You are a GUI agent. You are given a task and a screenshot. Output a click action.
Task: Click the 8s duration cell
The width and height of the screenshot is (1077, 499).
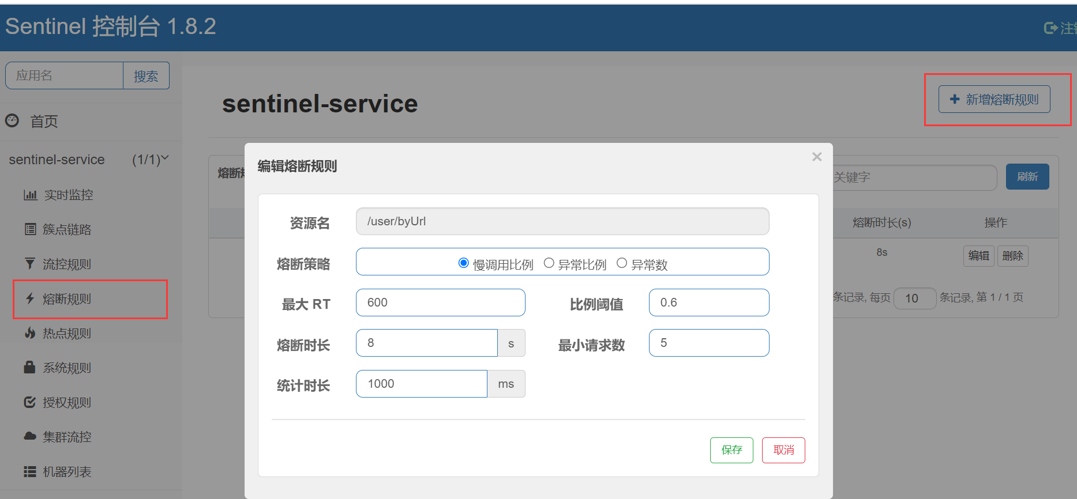[881, 252]
